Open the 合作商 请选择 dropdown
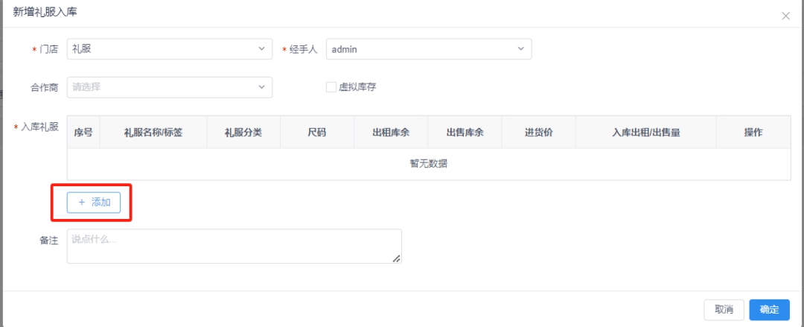Image resolution: width=804 pixels, height=327 pixels. pos(170,87)
